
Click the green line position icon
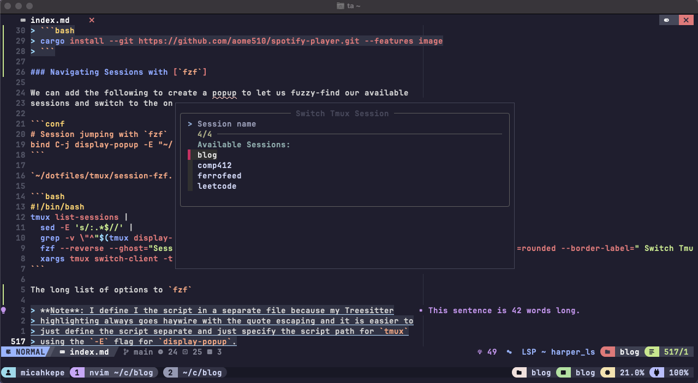click(652, 352)
